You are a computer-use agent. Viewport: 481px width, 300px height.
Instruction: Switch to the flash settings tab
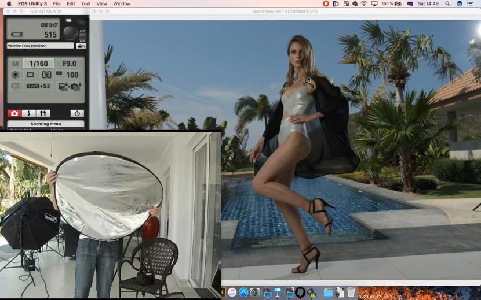coord(28,113)
